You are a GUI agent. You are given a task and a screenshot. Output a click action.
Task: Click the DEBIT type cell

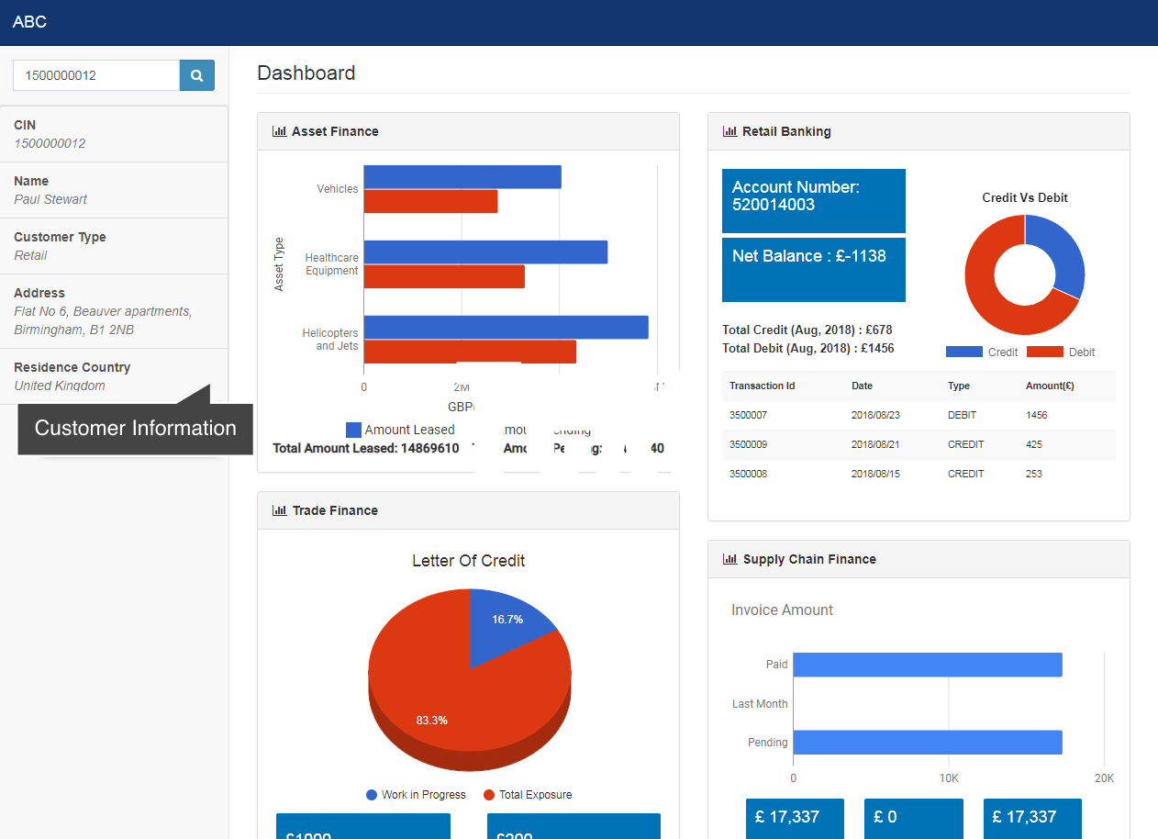(x=963, y=415)
